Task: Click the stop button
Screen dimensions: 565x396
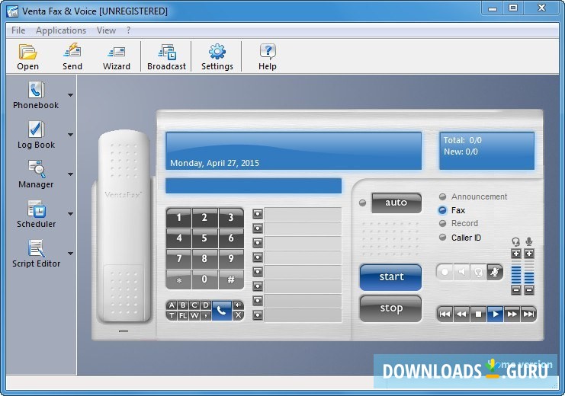Action: point(390,308)
